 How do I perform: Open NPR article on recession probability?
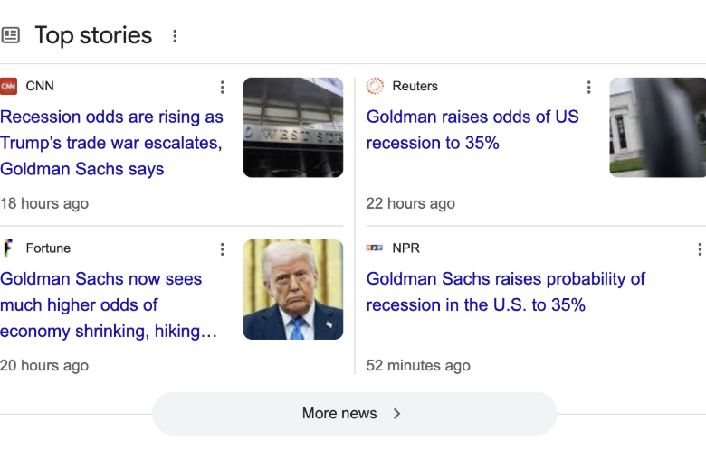[x=506, y=292]
